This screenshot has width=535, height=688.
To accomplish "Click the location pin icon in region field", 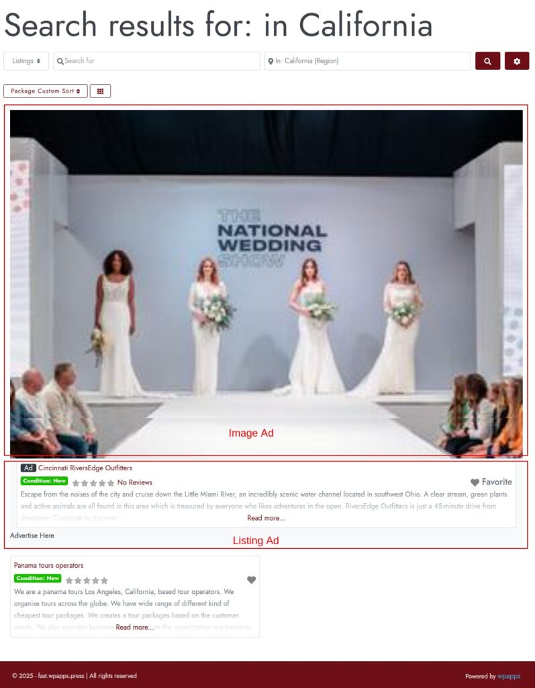I will pos(271,61).
